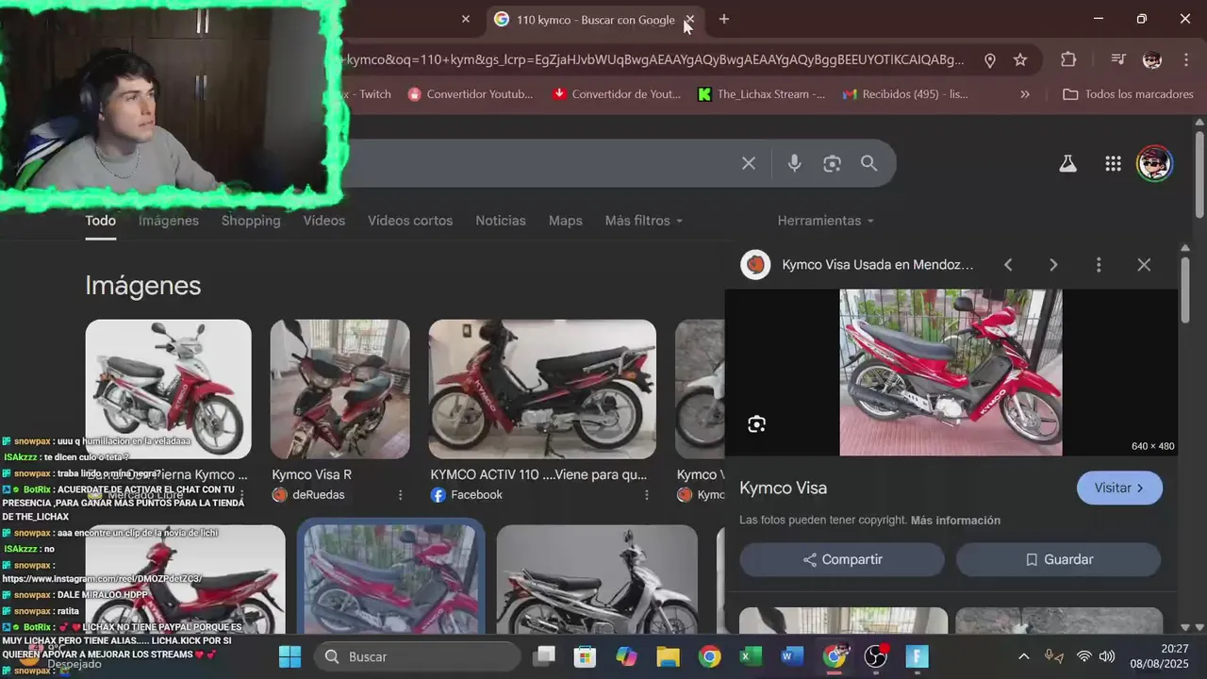Bookmark this page with the star icon

click(x=1020, y=59)
